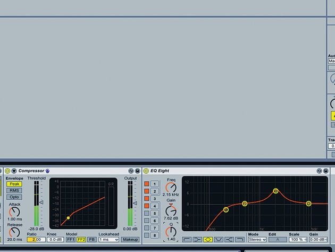Select the low shelf filter shape icon

[x=197, y=240]
